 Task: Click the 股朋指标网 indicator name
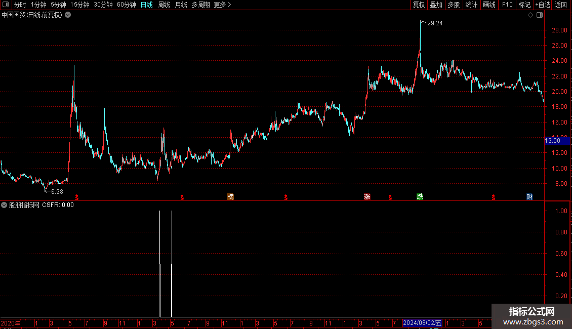click(24, 205)
